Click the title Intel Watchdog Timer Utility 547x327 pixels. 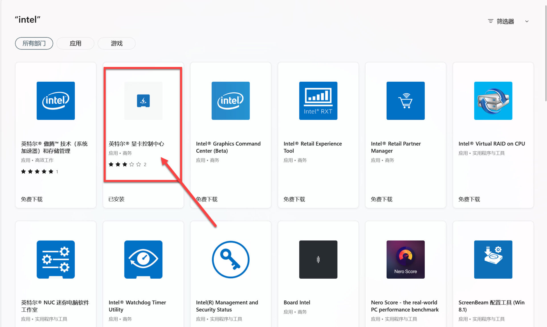[137, 306]
